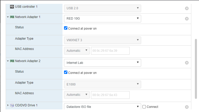Uncheck Connect at power on for Adapter 1
The height and width of the screenshot is (112, 199).
point(66,28)
